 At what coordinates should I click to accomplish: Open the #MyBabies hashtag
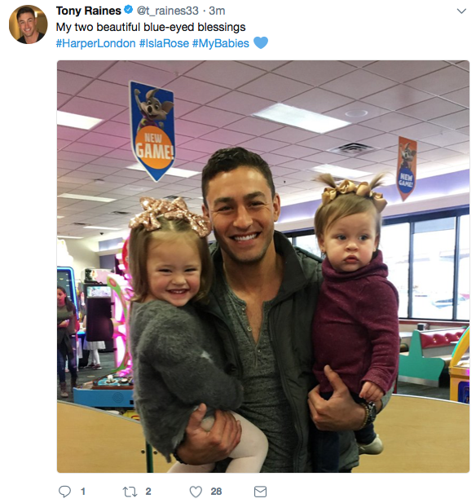(x=221, y=43)
